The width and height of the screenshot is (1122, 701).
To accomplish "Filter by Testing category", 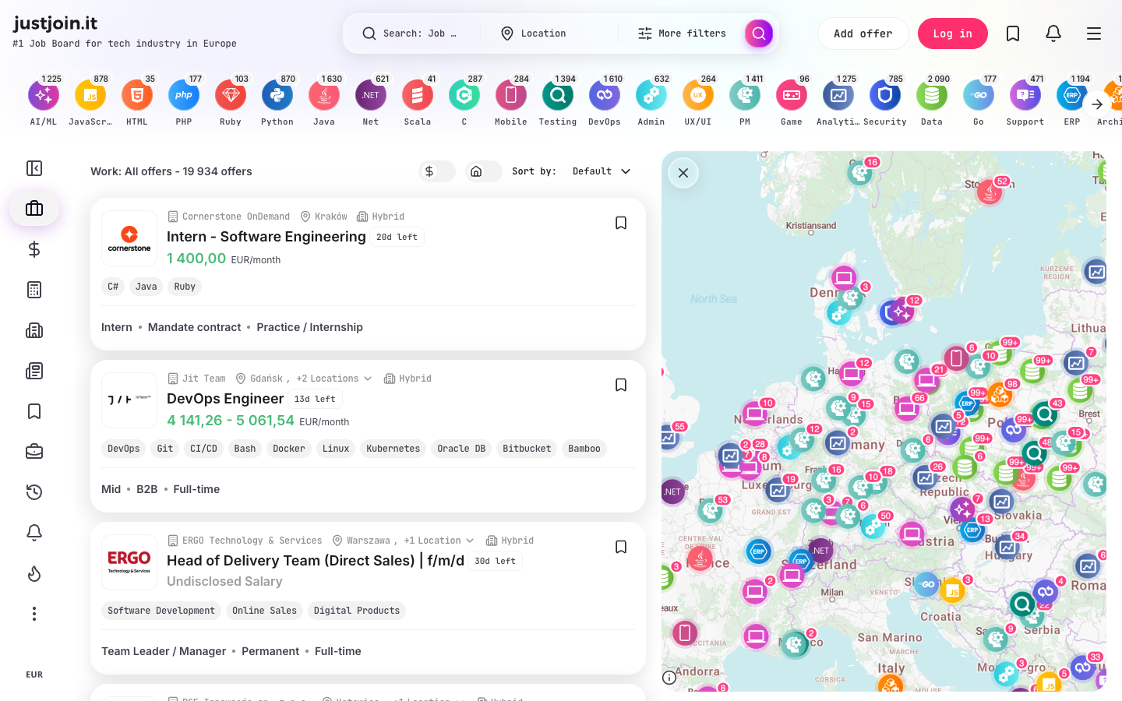I will pyautogui.click(x=558, y=96).
